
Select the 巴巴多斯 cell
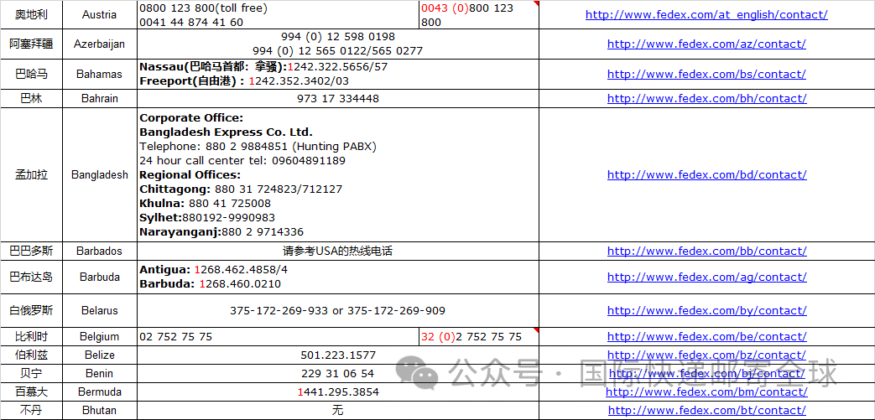31,251
